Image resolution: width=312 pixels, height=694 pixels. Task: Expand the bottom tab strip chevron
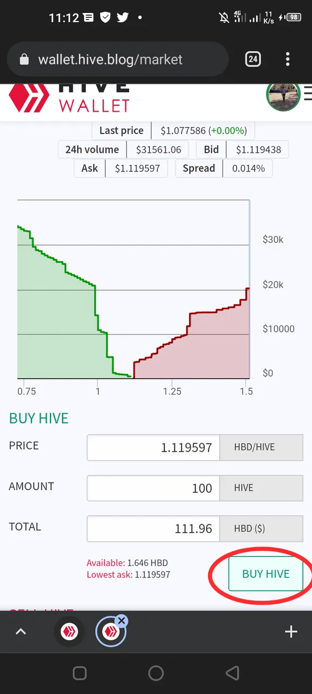21,631
